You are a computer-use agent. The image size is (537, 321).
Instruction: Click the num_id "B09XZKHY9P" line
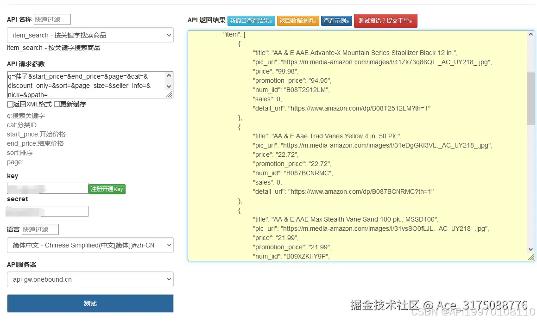tap(291, 256)
